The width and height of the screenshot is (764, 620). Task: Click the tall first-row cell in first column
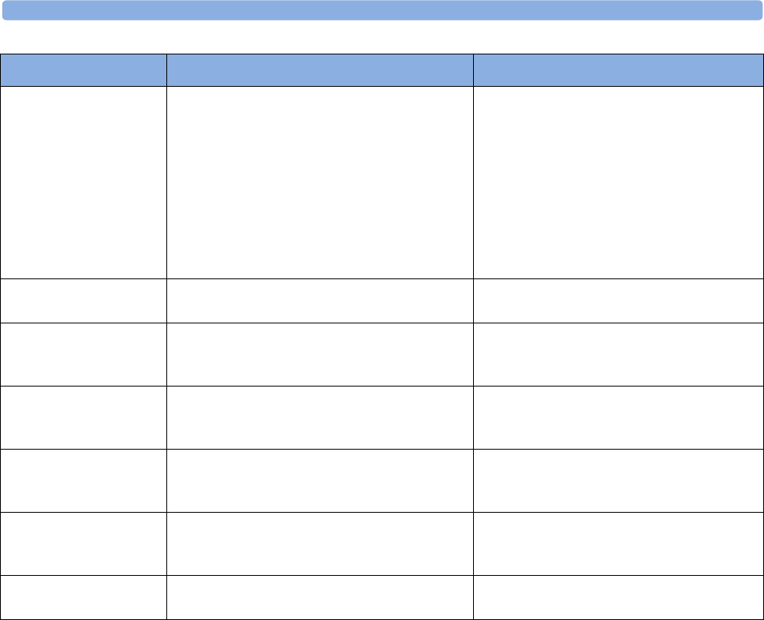tap(84, 182)
